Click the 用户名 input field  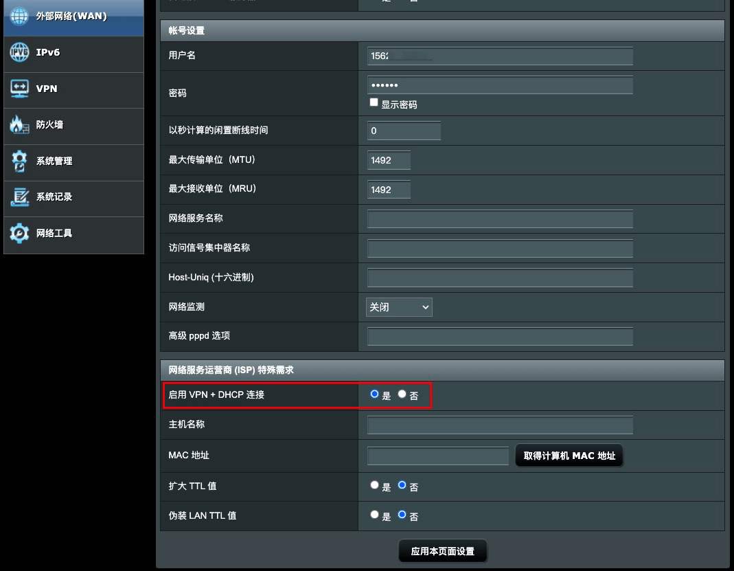[x=500, y=56]
